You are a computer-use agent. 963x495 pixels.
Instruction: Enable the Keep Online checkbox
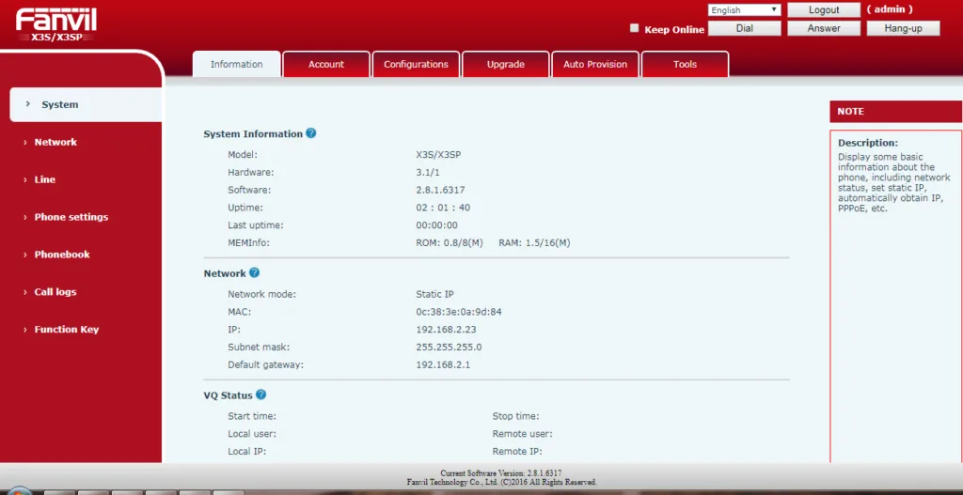tap(635, 28)
